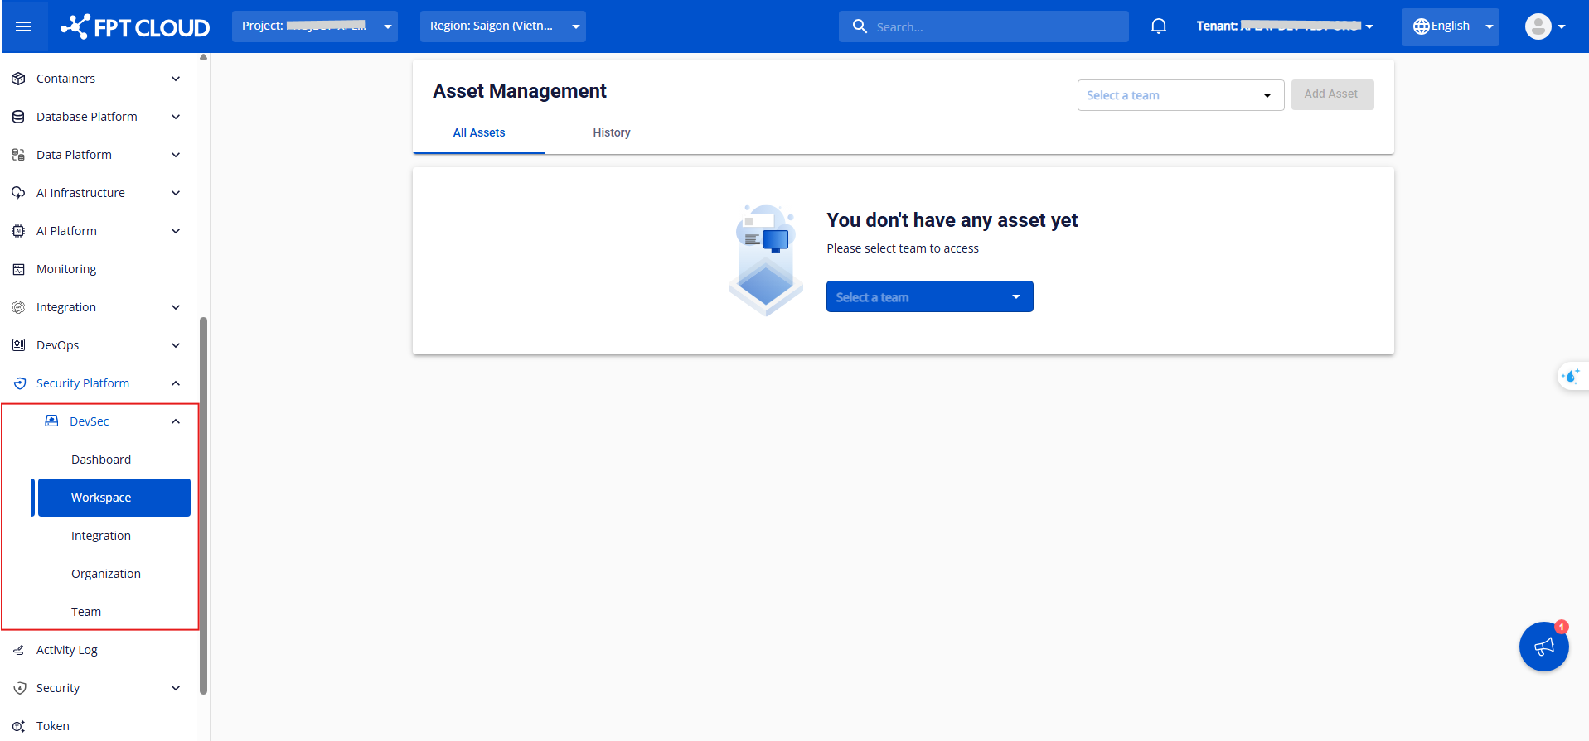Open the floating AI assistant icon
The width and height of the screenshot is (1589, 741).
[x=1570, y=377]
